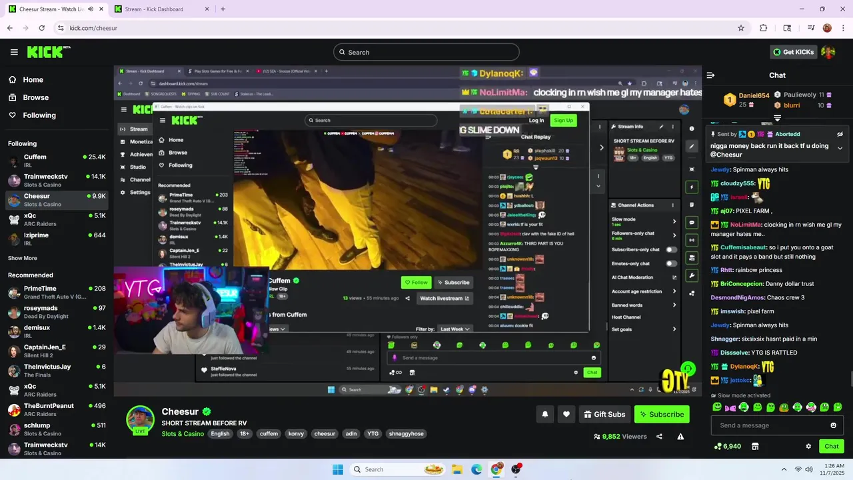Open the user profile avatar menu
853x480 pixels.
pyautogui.click(x=828, y=52)
